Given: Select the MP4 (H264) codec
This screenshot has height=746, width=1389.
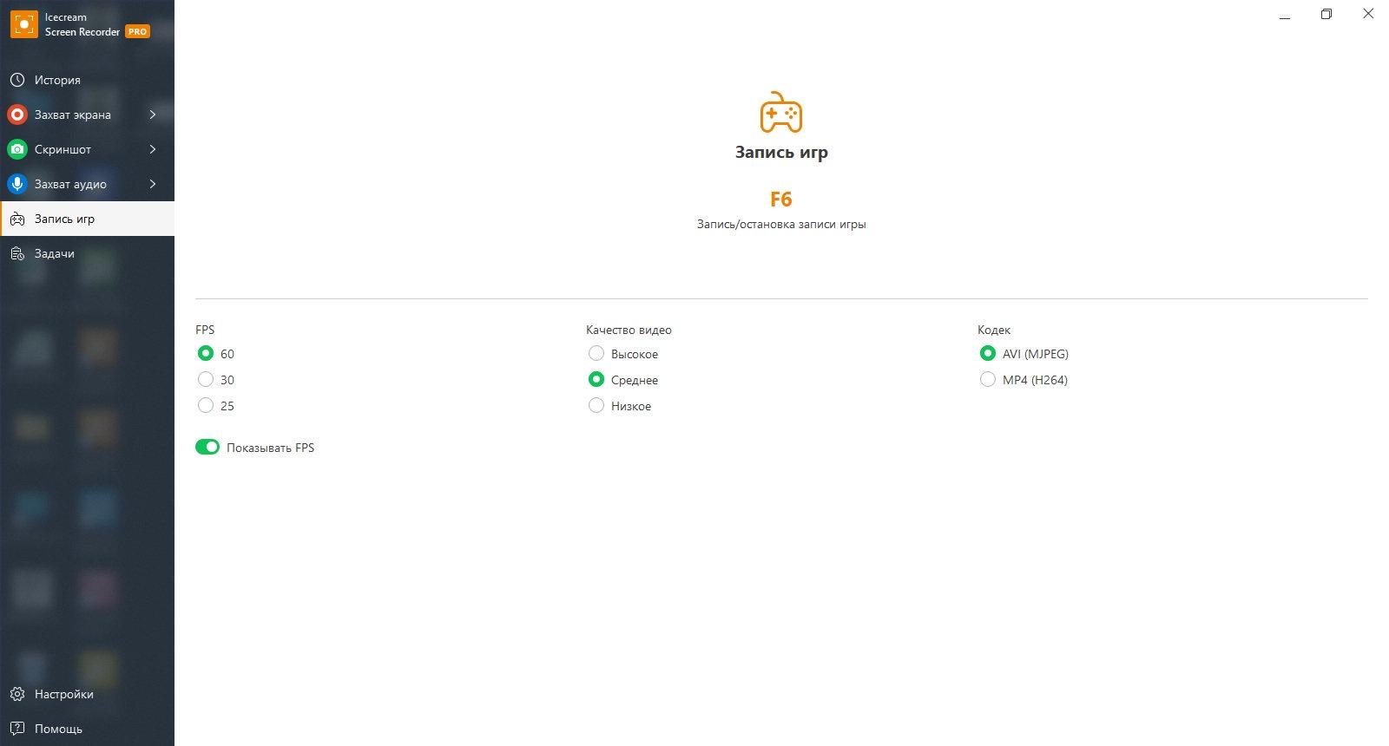Looking at the screenshot, I should click(987, 379).
